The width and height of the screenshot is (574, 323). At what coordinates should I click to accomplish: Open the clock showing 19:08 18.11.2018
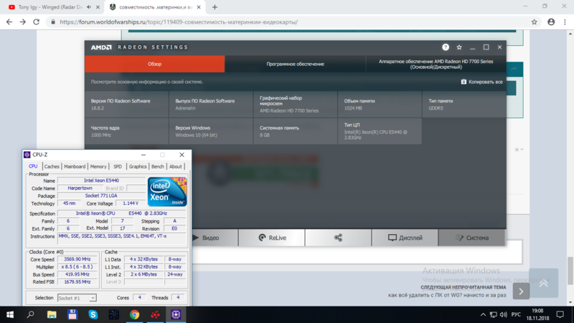pos(537,314)
